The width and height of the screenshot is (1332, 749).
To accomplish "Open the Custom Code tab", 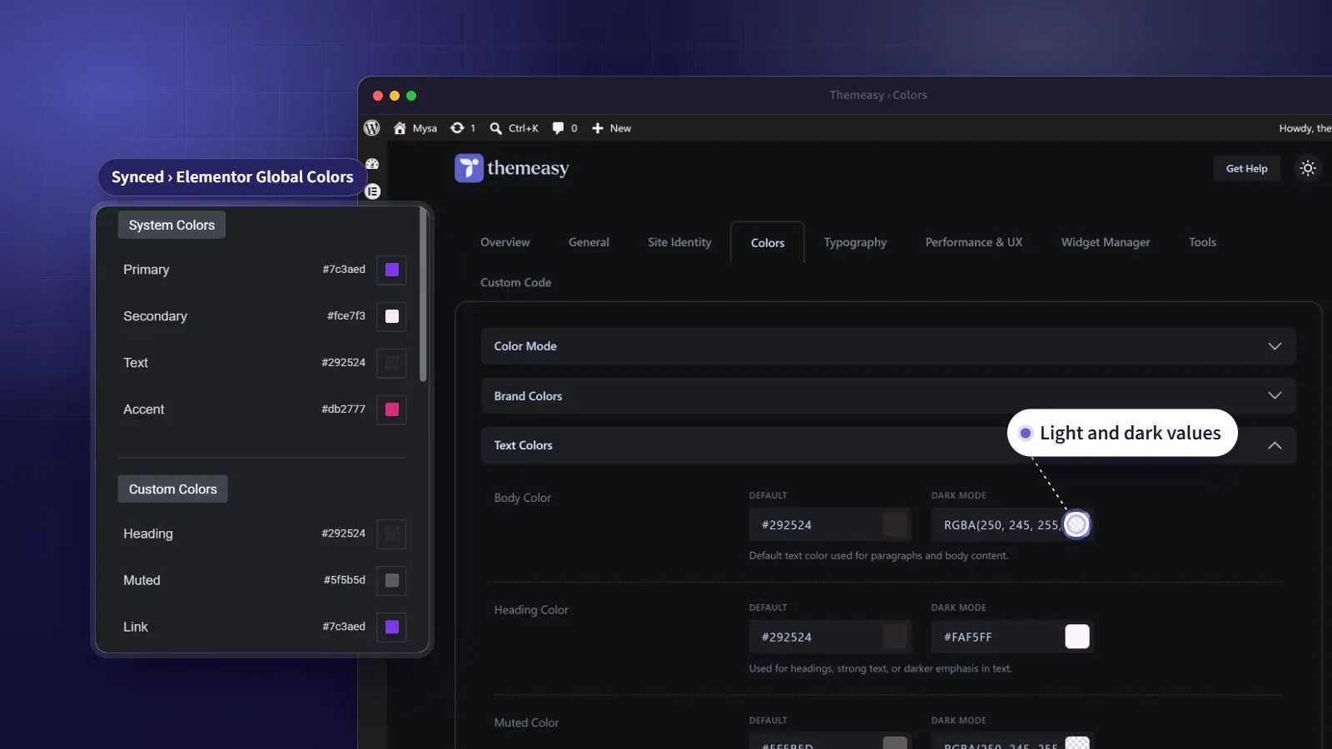I will coord(515,282).
